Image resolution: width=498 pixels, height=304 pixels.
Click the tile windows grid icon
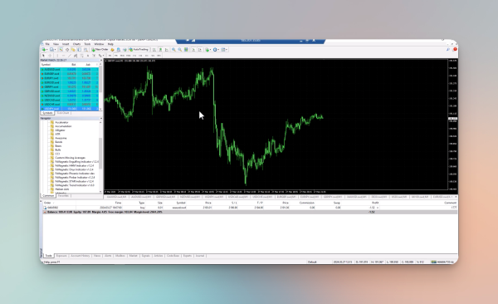(186, 50)
